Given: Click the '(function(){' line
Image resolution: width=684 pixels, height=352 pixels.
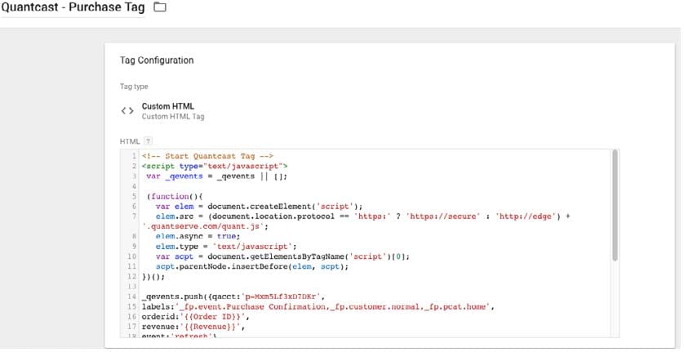Looking at the screenshot, I should [x=175, y=196].
